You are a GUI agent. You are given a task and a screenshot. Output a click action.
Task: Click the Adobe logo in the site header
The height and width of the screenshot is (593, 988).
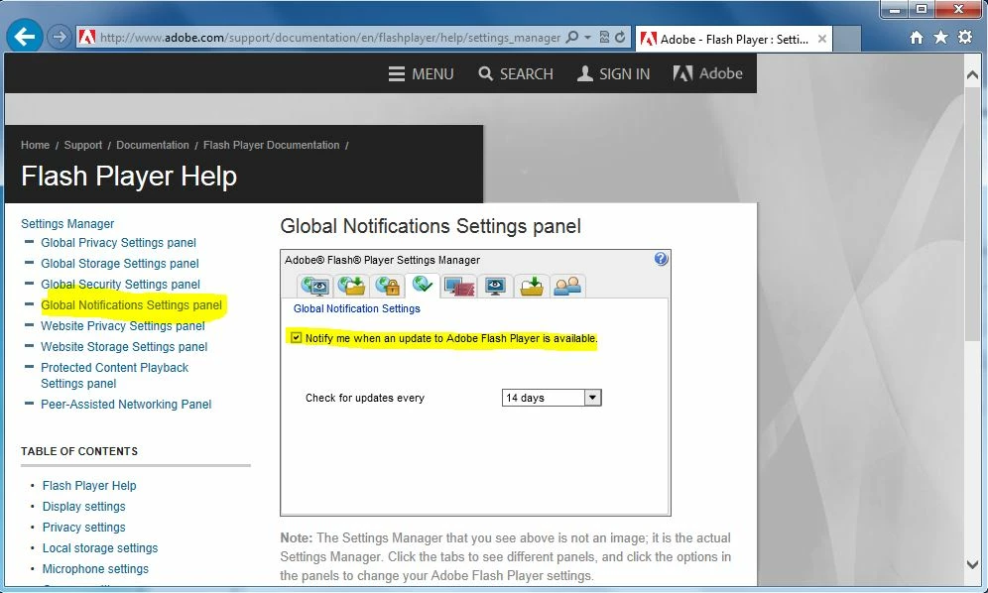(707, 73)
